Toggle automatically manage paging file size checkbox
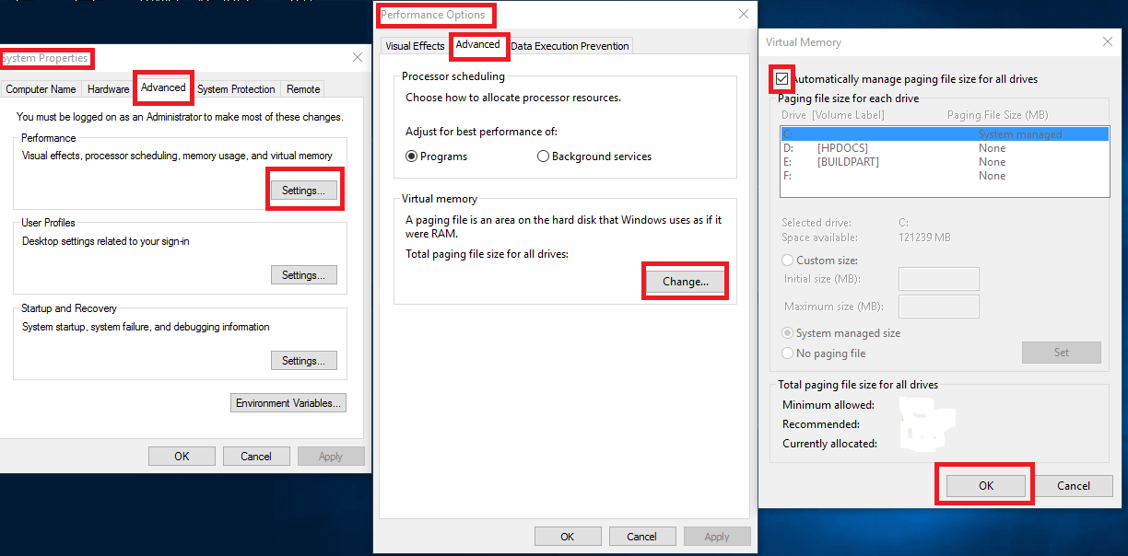Screen dimensions: 1128x556 coord(783,79)
